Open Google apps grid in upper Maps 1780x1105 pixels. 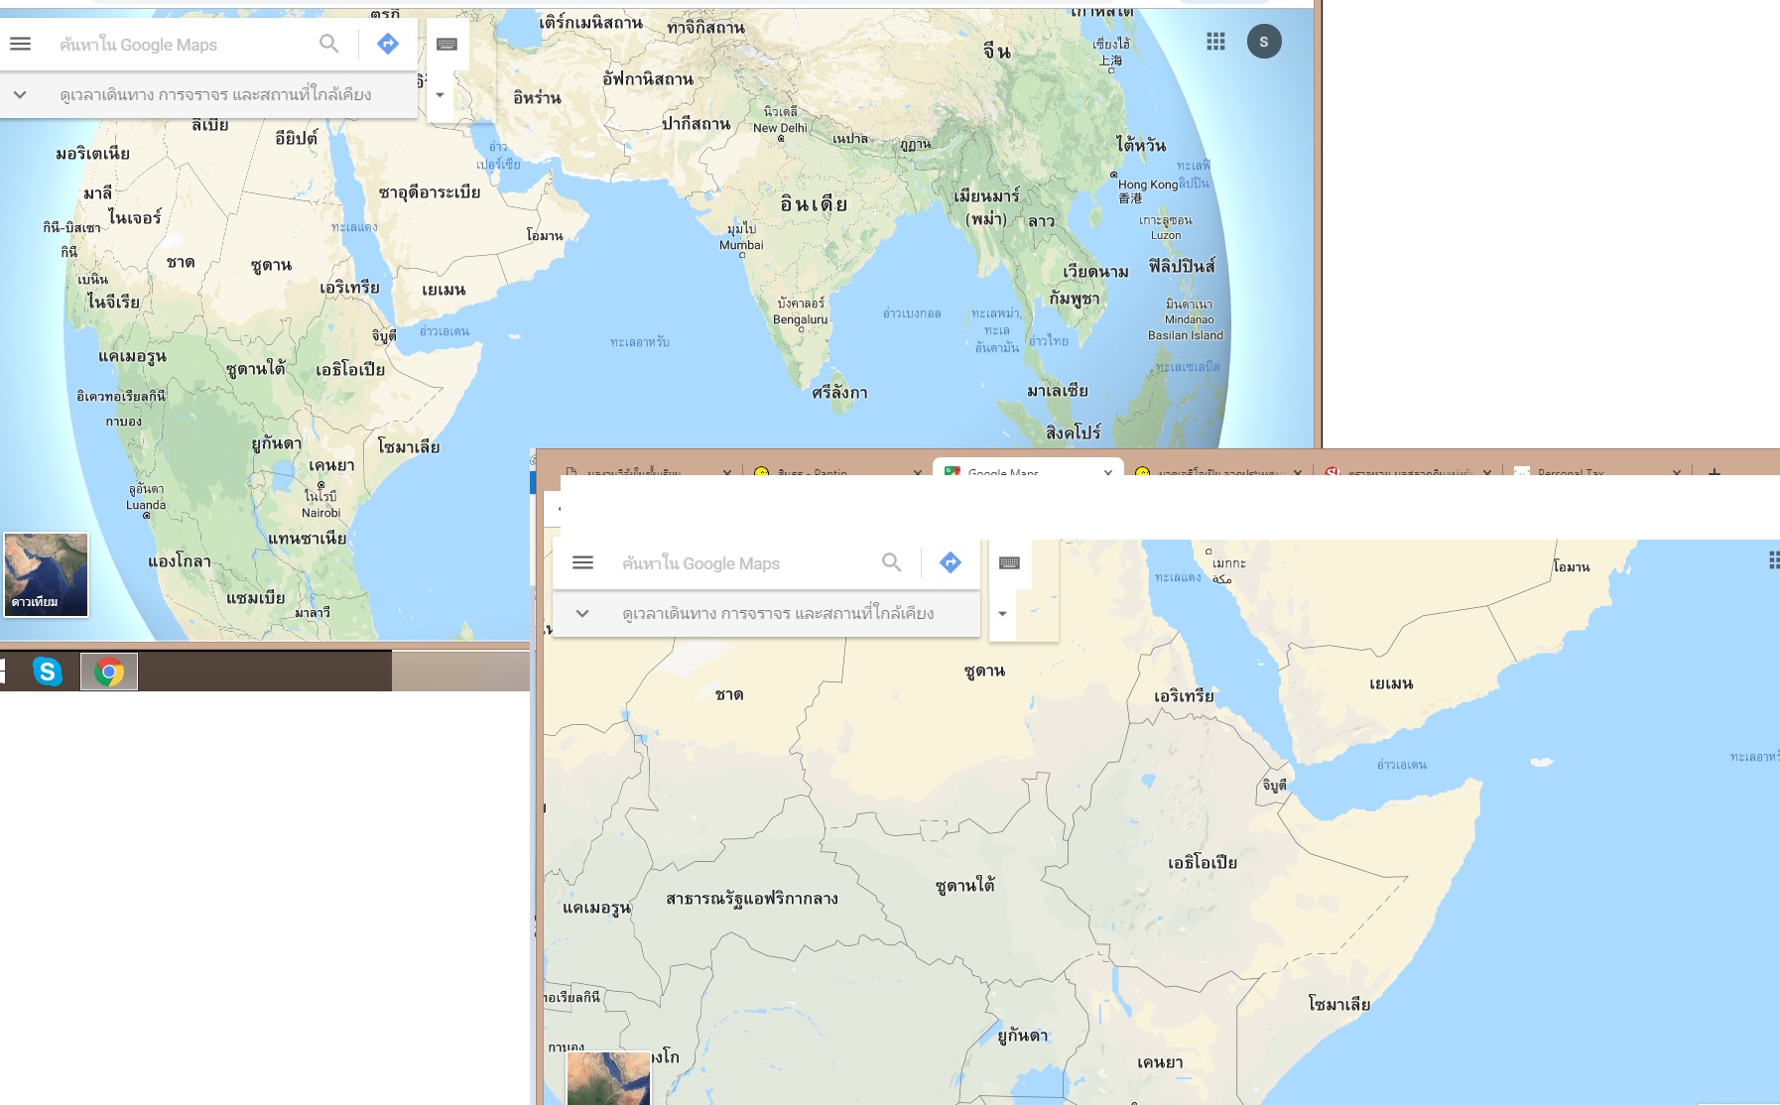click(1215, 42)
